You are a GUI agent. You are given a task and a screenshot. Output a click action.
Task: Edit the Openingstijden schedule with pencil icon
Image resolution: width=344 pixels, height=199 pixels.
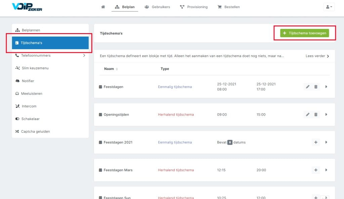pos(308,115)
